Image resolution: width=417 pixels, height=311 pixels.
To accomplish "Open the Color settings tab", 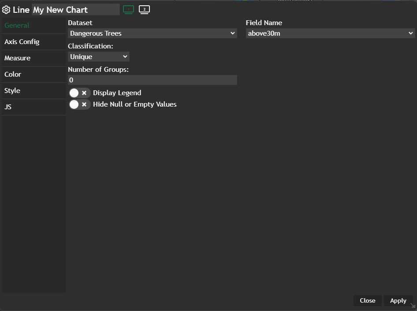I will pyautogui.click(x=13, y=74).
